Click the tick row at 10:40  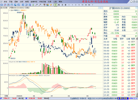[119, 95]
